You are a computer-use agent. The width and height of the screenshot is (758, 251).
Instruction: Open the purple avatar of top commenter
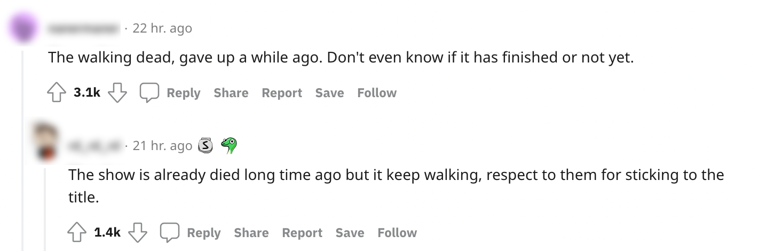(x=23, y=28)
